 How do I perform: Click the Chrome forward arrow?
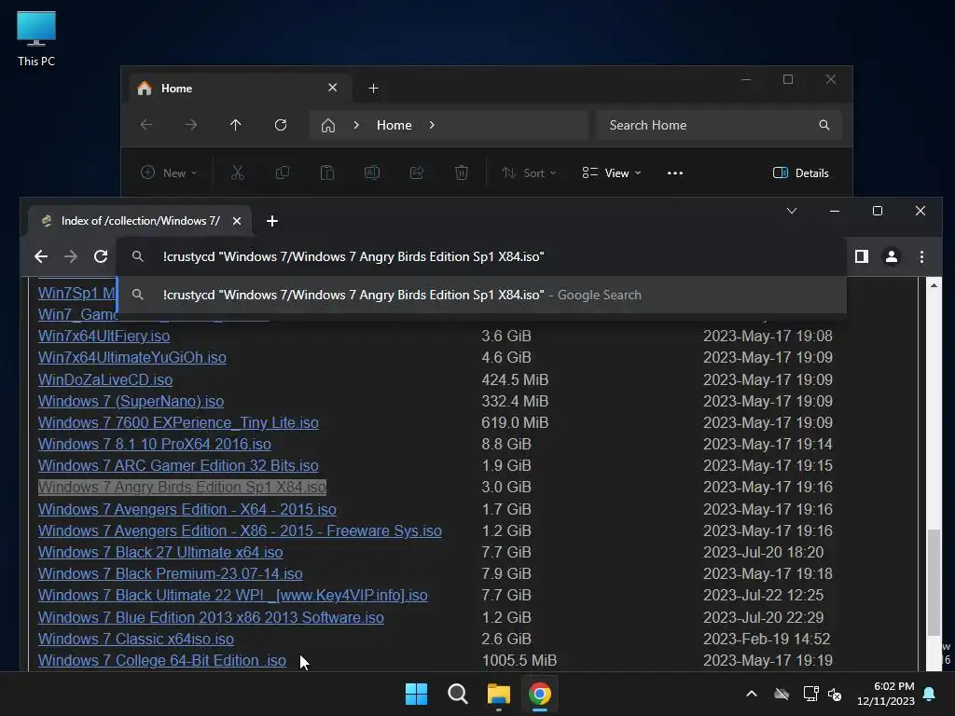coord(71,256)
